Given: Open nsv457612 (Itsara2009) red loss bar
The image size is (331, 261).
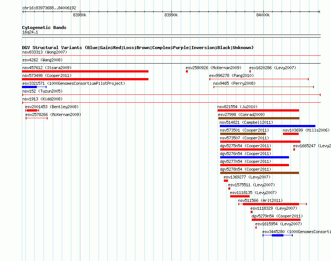Looking at the screenshot, I should pyautogui.click(x=85, y=71).
